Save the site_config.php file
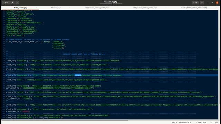221x124 pixels. (x=195, y=3)
